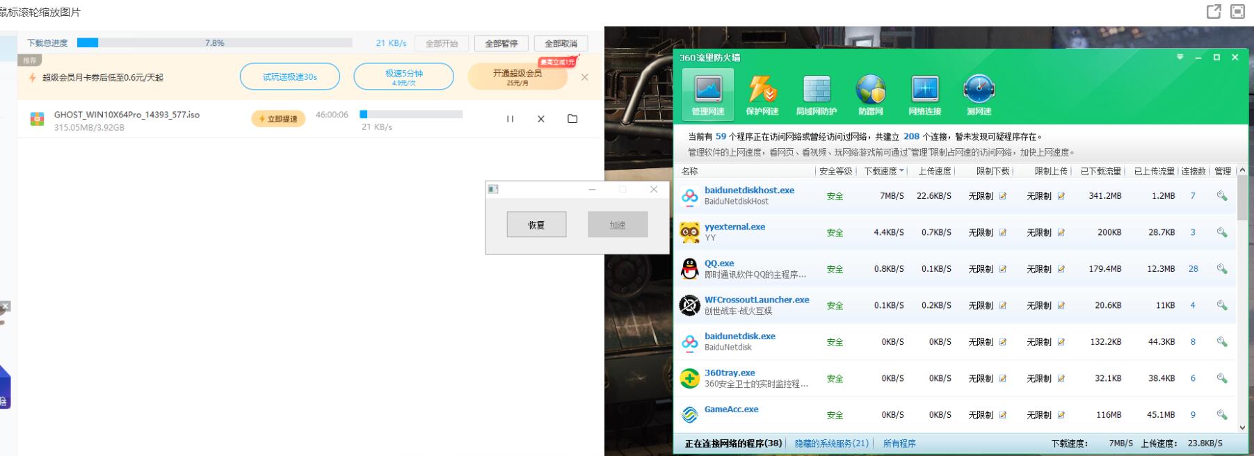View connections count 7 for baidunetdiskhost.exe
Viewport: 1254px width, 456px height.
click(x=1193, y=196)
